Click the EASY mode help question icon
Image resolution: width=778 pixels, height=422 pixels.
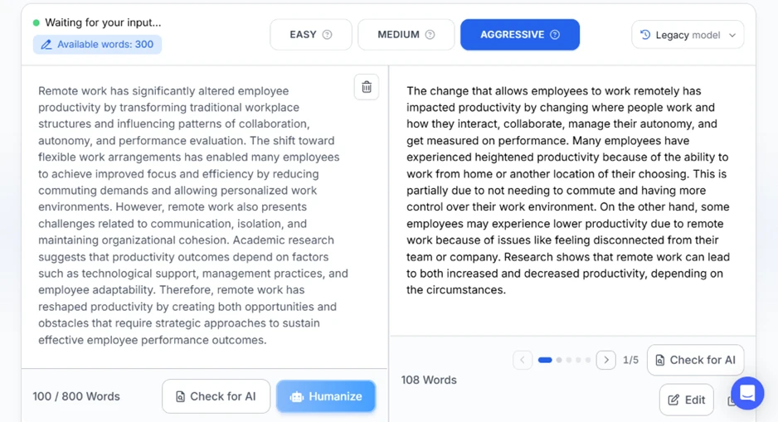tap(327, 35)
